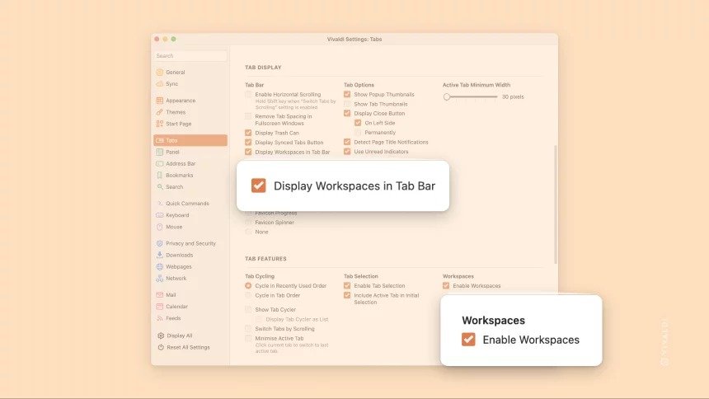
Task: Open Webpages globe icon
Action: pos(160,266)
